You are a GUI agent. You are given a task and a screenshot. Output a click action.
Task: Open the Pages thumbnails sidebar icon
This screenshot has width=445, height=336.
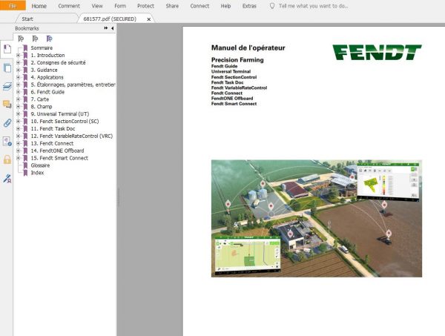pyautogui.click(x=7, y=68)
